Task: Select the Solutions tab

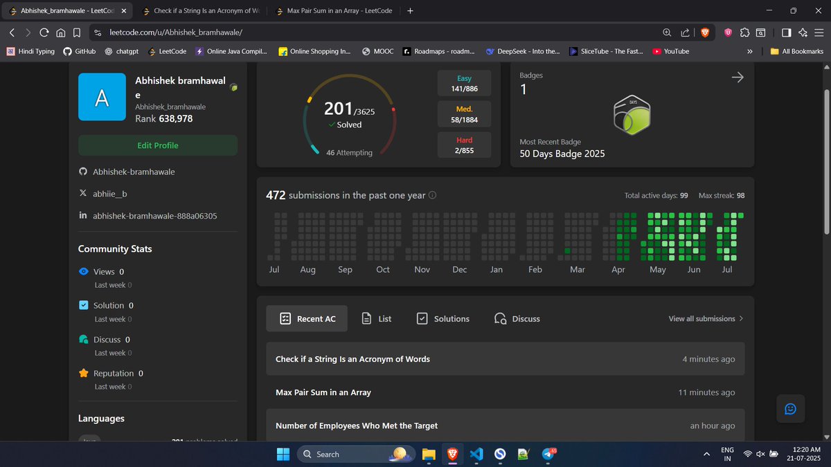Action: [443, 319]
